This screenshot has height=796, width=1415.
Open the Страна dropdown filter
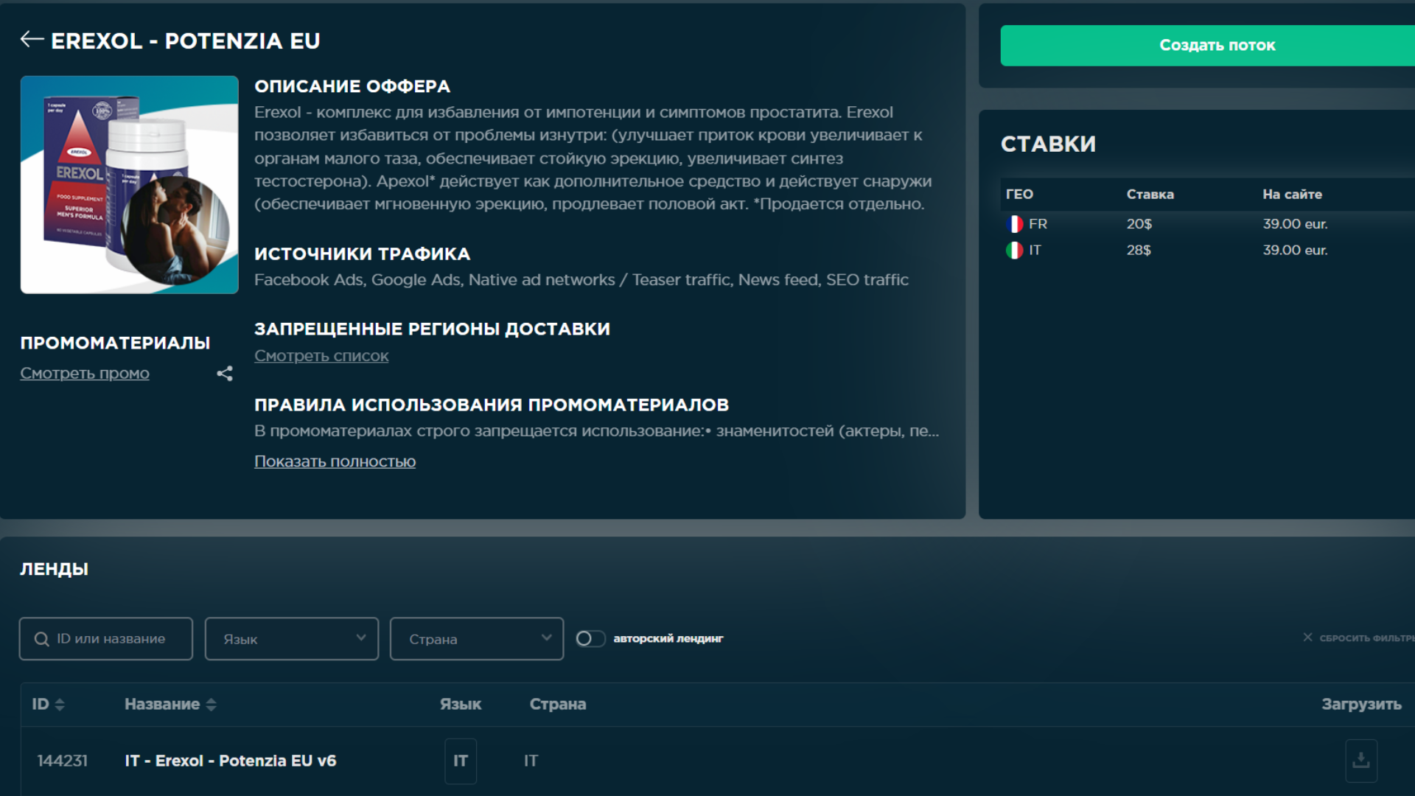pyautogui.click(x=477, y=638)
